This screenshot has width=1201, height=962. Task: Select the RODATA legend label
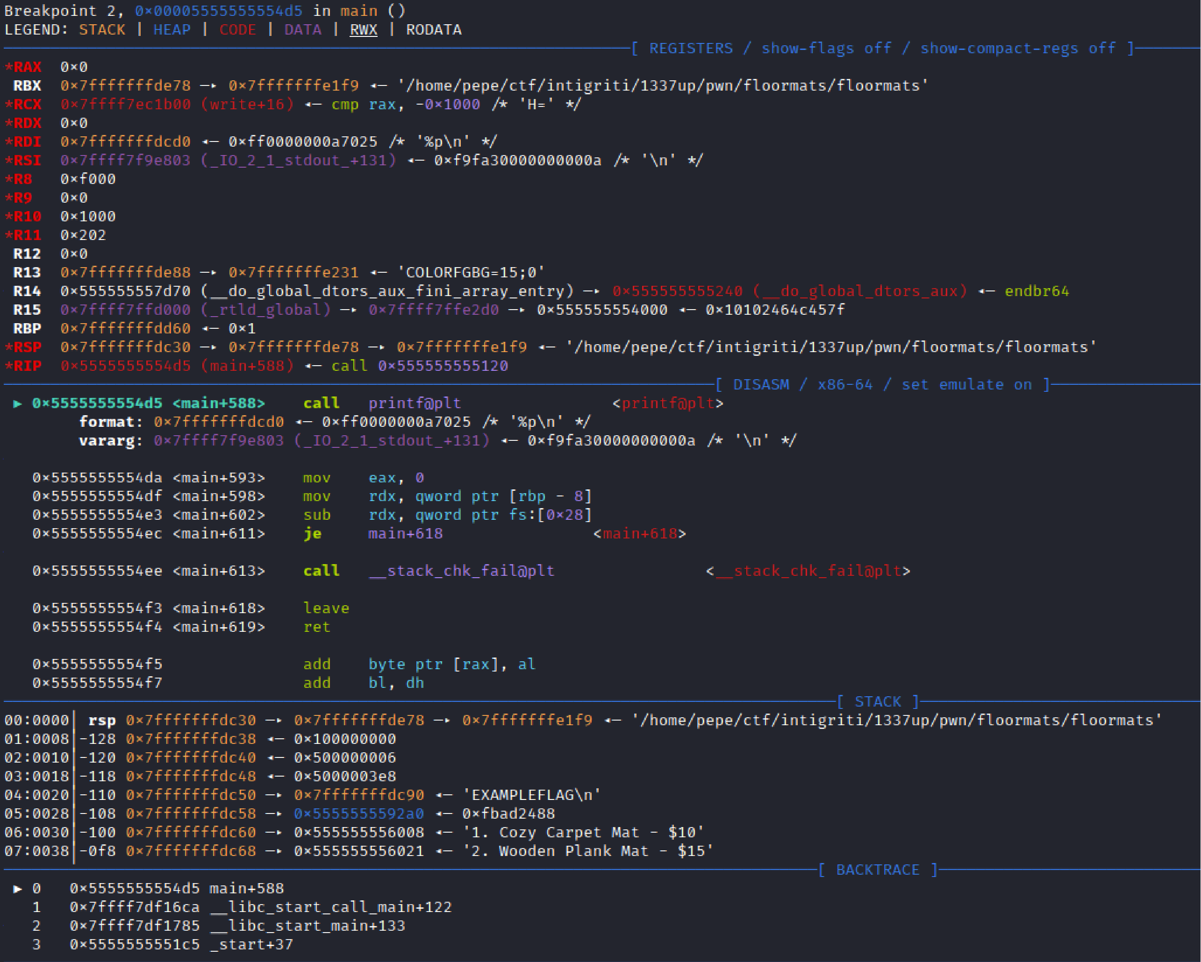pos(435,29)
